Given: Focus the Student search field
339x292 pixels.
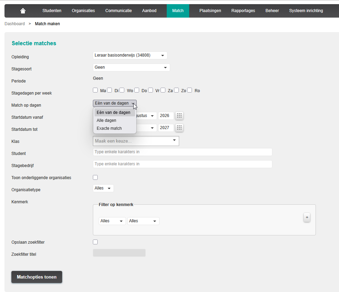Looking at the screenshot, I should click(x=183, y=152).
